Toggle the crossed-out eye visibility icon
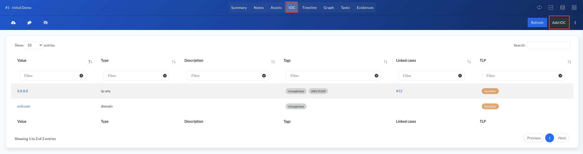 [46, 23]
